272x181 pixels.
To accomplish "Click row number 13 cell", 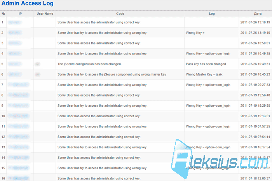I will (3, 147).
